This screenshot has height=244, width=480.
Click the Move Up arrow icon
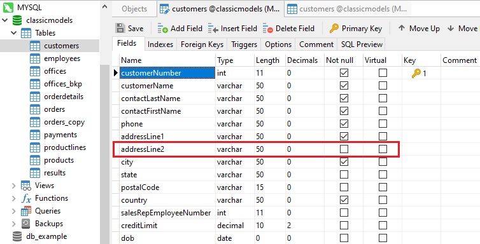point(402,28)
